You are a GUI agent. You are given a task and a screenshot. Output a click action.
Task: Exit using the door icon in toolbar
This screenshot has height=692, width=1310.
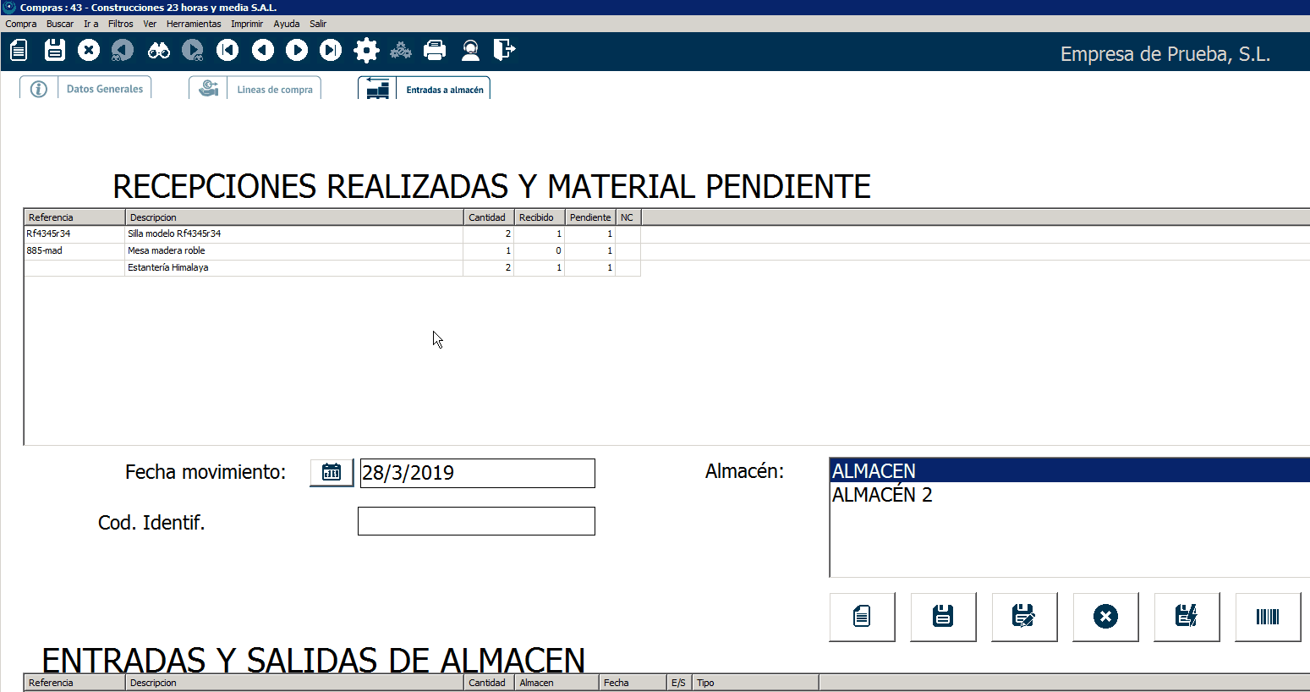click(504, 51)
